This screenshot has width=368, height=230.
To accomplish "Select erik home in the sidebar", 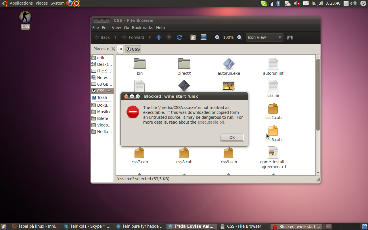I will (x=102, y=58).
